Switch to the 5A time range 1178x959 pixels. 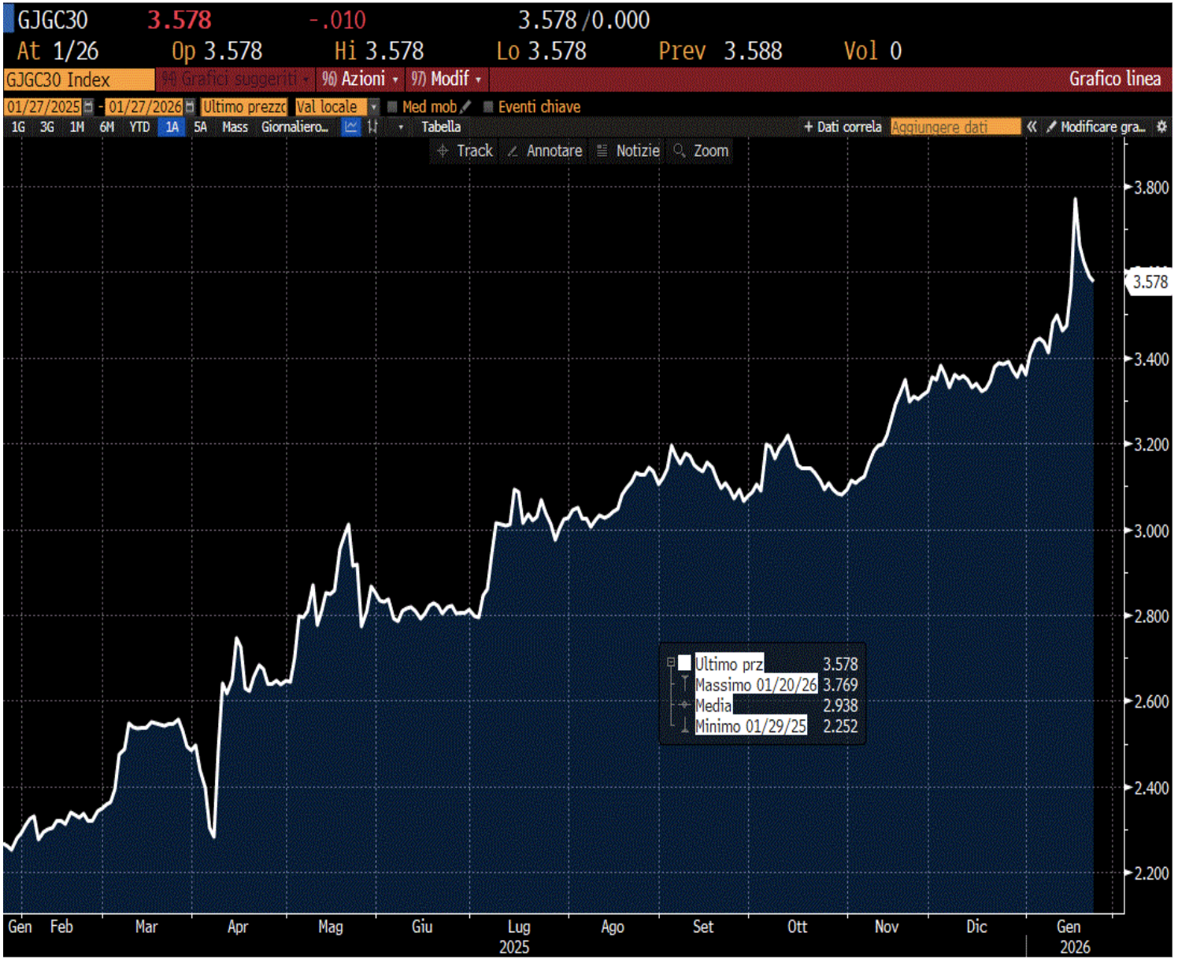pyautogui.click(x=201, y=127)
